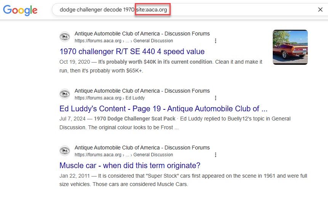Click the AACA favicon beside the Ed Luddy result
The height and width of the screenshot is (199, 328).
65,94
